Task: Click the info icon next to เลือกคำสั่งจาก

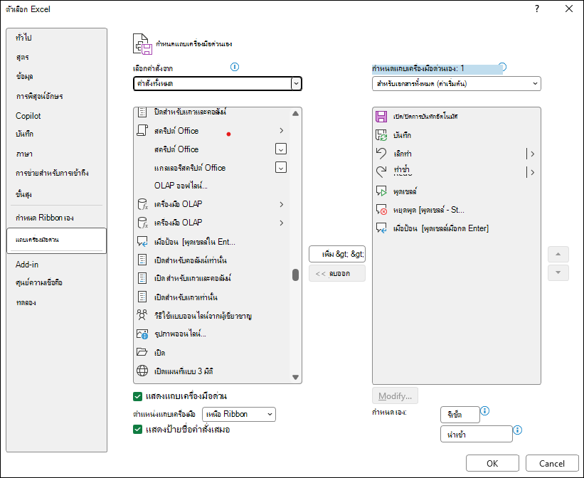Action: pyautogui.click(x=235, y=67)
